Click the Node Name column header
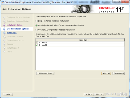 pos(83,40)
